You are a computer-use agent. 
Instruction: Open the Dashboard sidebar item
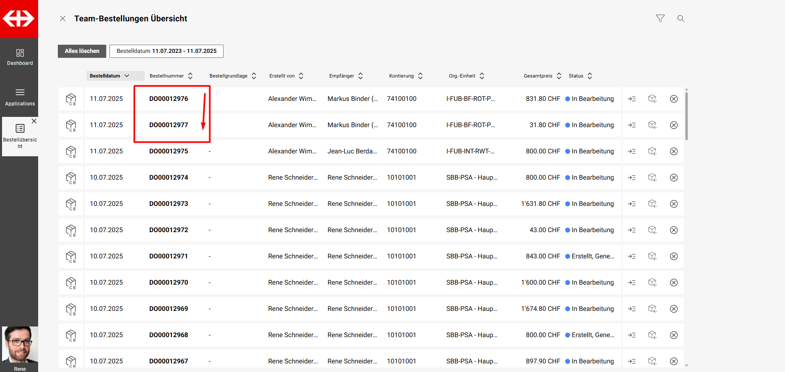click(20, 57)
